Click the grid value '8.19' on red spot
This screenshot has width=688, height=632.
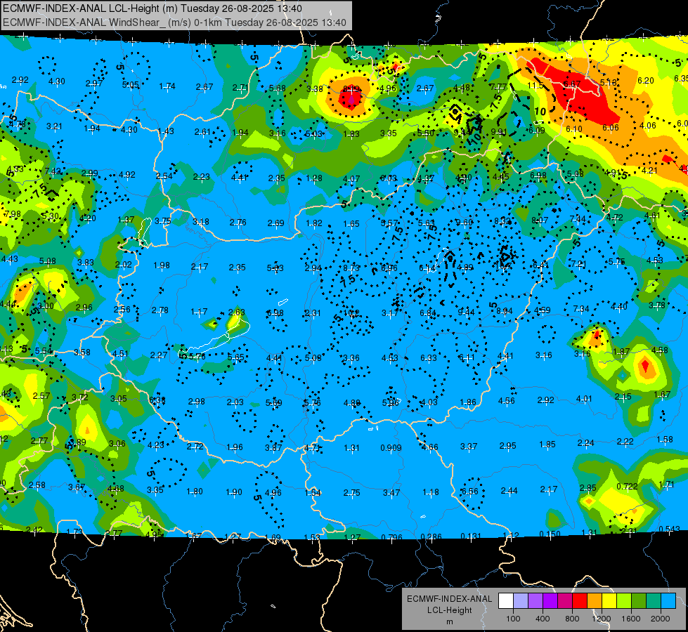[351, 89]
